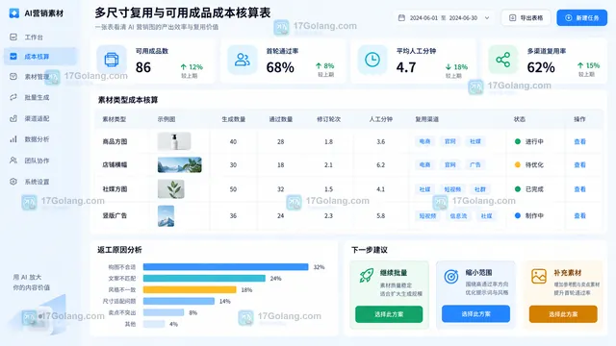
Task: Click 社群 tag in 社媒方图 row
Action: [480, 189]
